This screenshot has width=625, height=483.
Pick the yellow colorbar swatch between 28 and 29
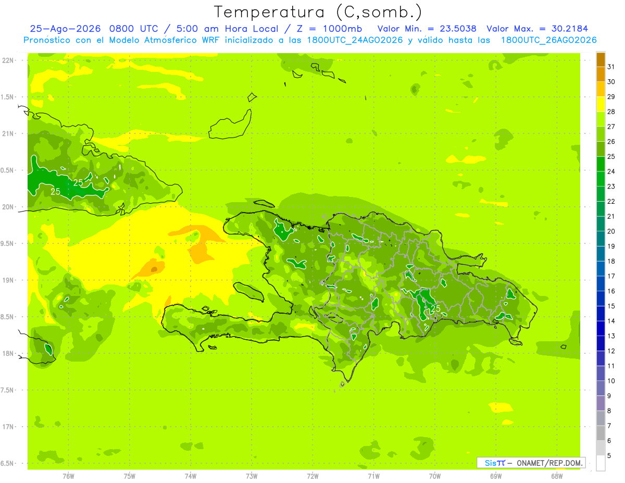pos(601,104)
